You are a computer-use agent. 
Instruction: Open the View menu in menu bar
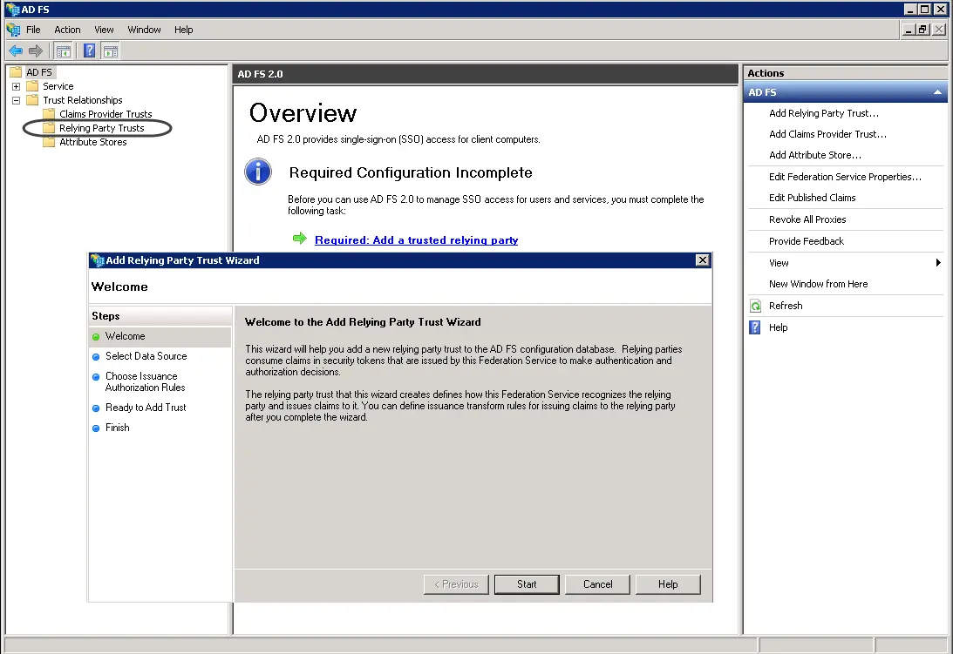coord(104,30)
